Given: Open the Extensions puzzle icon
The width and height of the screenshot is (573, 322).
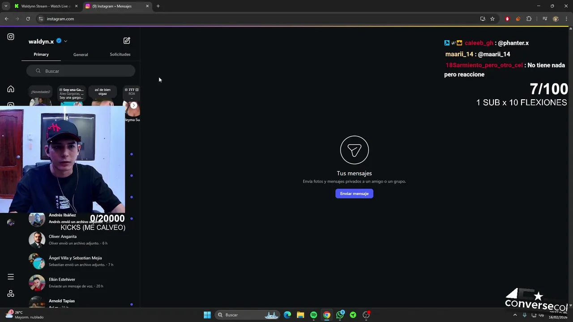Looking at the screenshot, I should 529,19.
